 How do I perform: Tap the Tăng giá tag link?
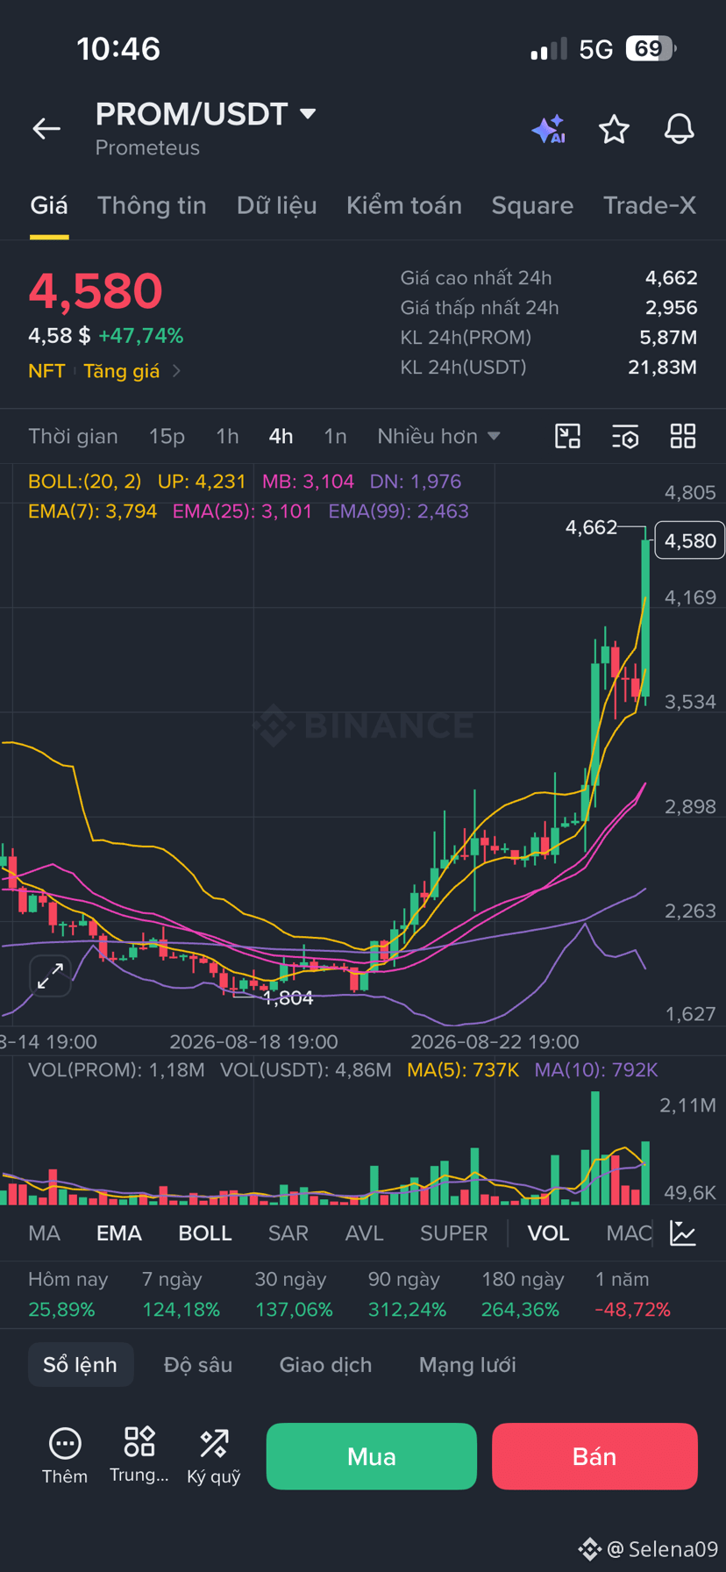coord(122,371)
